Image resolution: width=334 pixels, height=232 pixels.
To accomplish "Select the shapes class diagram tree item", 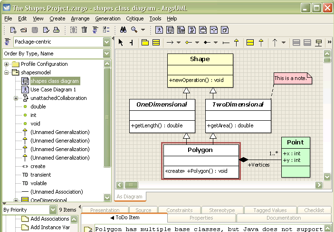I will (x=55, y=81).
